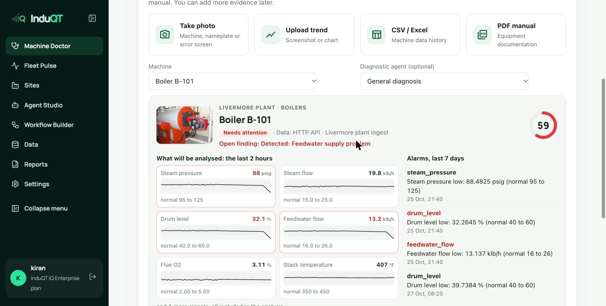The image size is (606, 306).
Task: Click the page's vertical scrollbar
Action: tap(603, 148)
